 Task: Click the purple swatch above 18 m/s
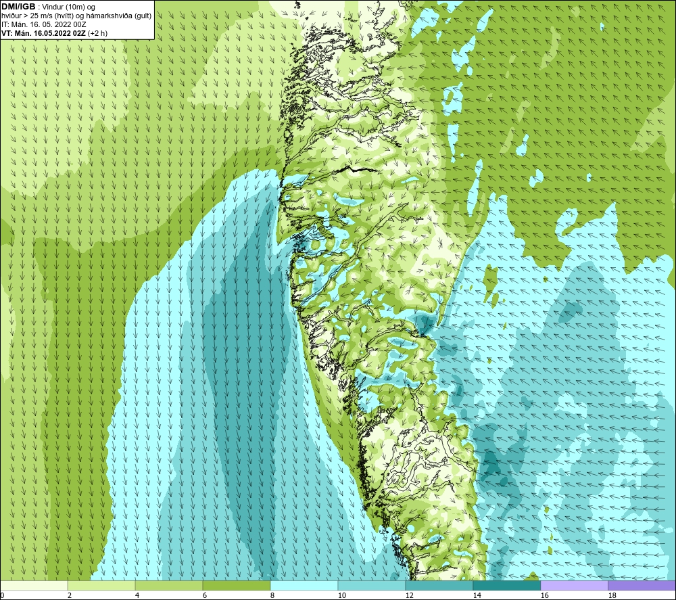(642, 585)
